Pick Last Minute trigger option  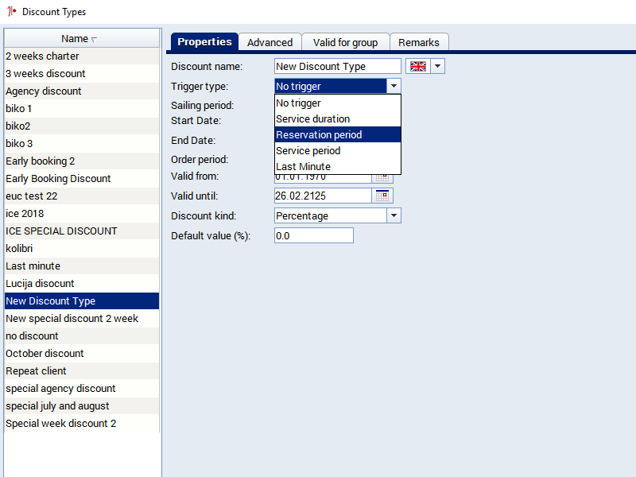[337, 166]
